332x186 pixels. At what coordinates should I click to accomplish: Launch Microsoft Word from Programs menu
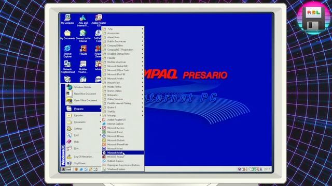(x=123, y=148)
